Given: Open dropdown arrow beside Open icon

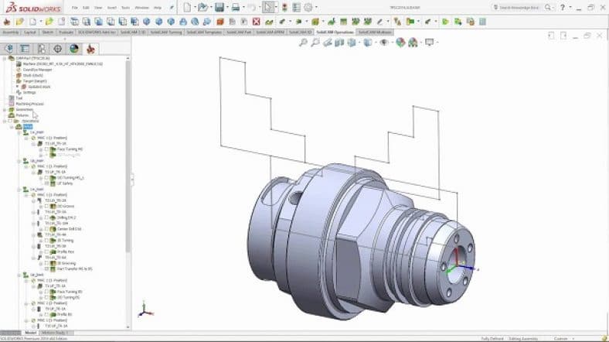Looking at the screenshot, I should pyautogui.click(x=209, y=8).
